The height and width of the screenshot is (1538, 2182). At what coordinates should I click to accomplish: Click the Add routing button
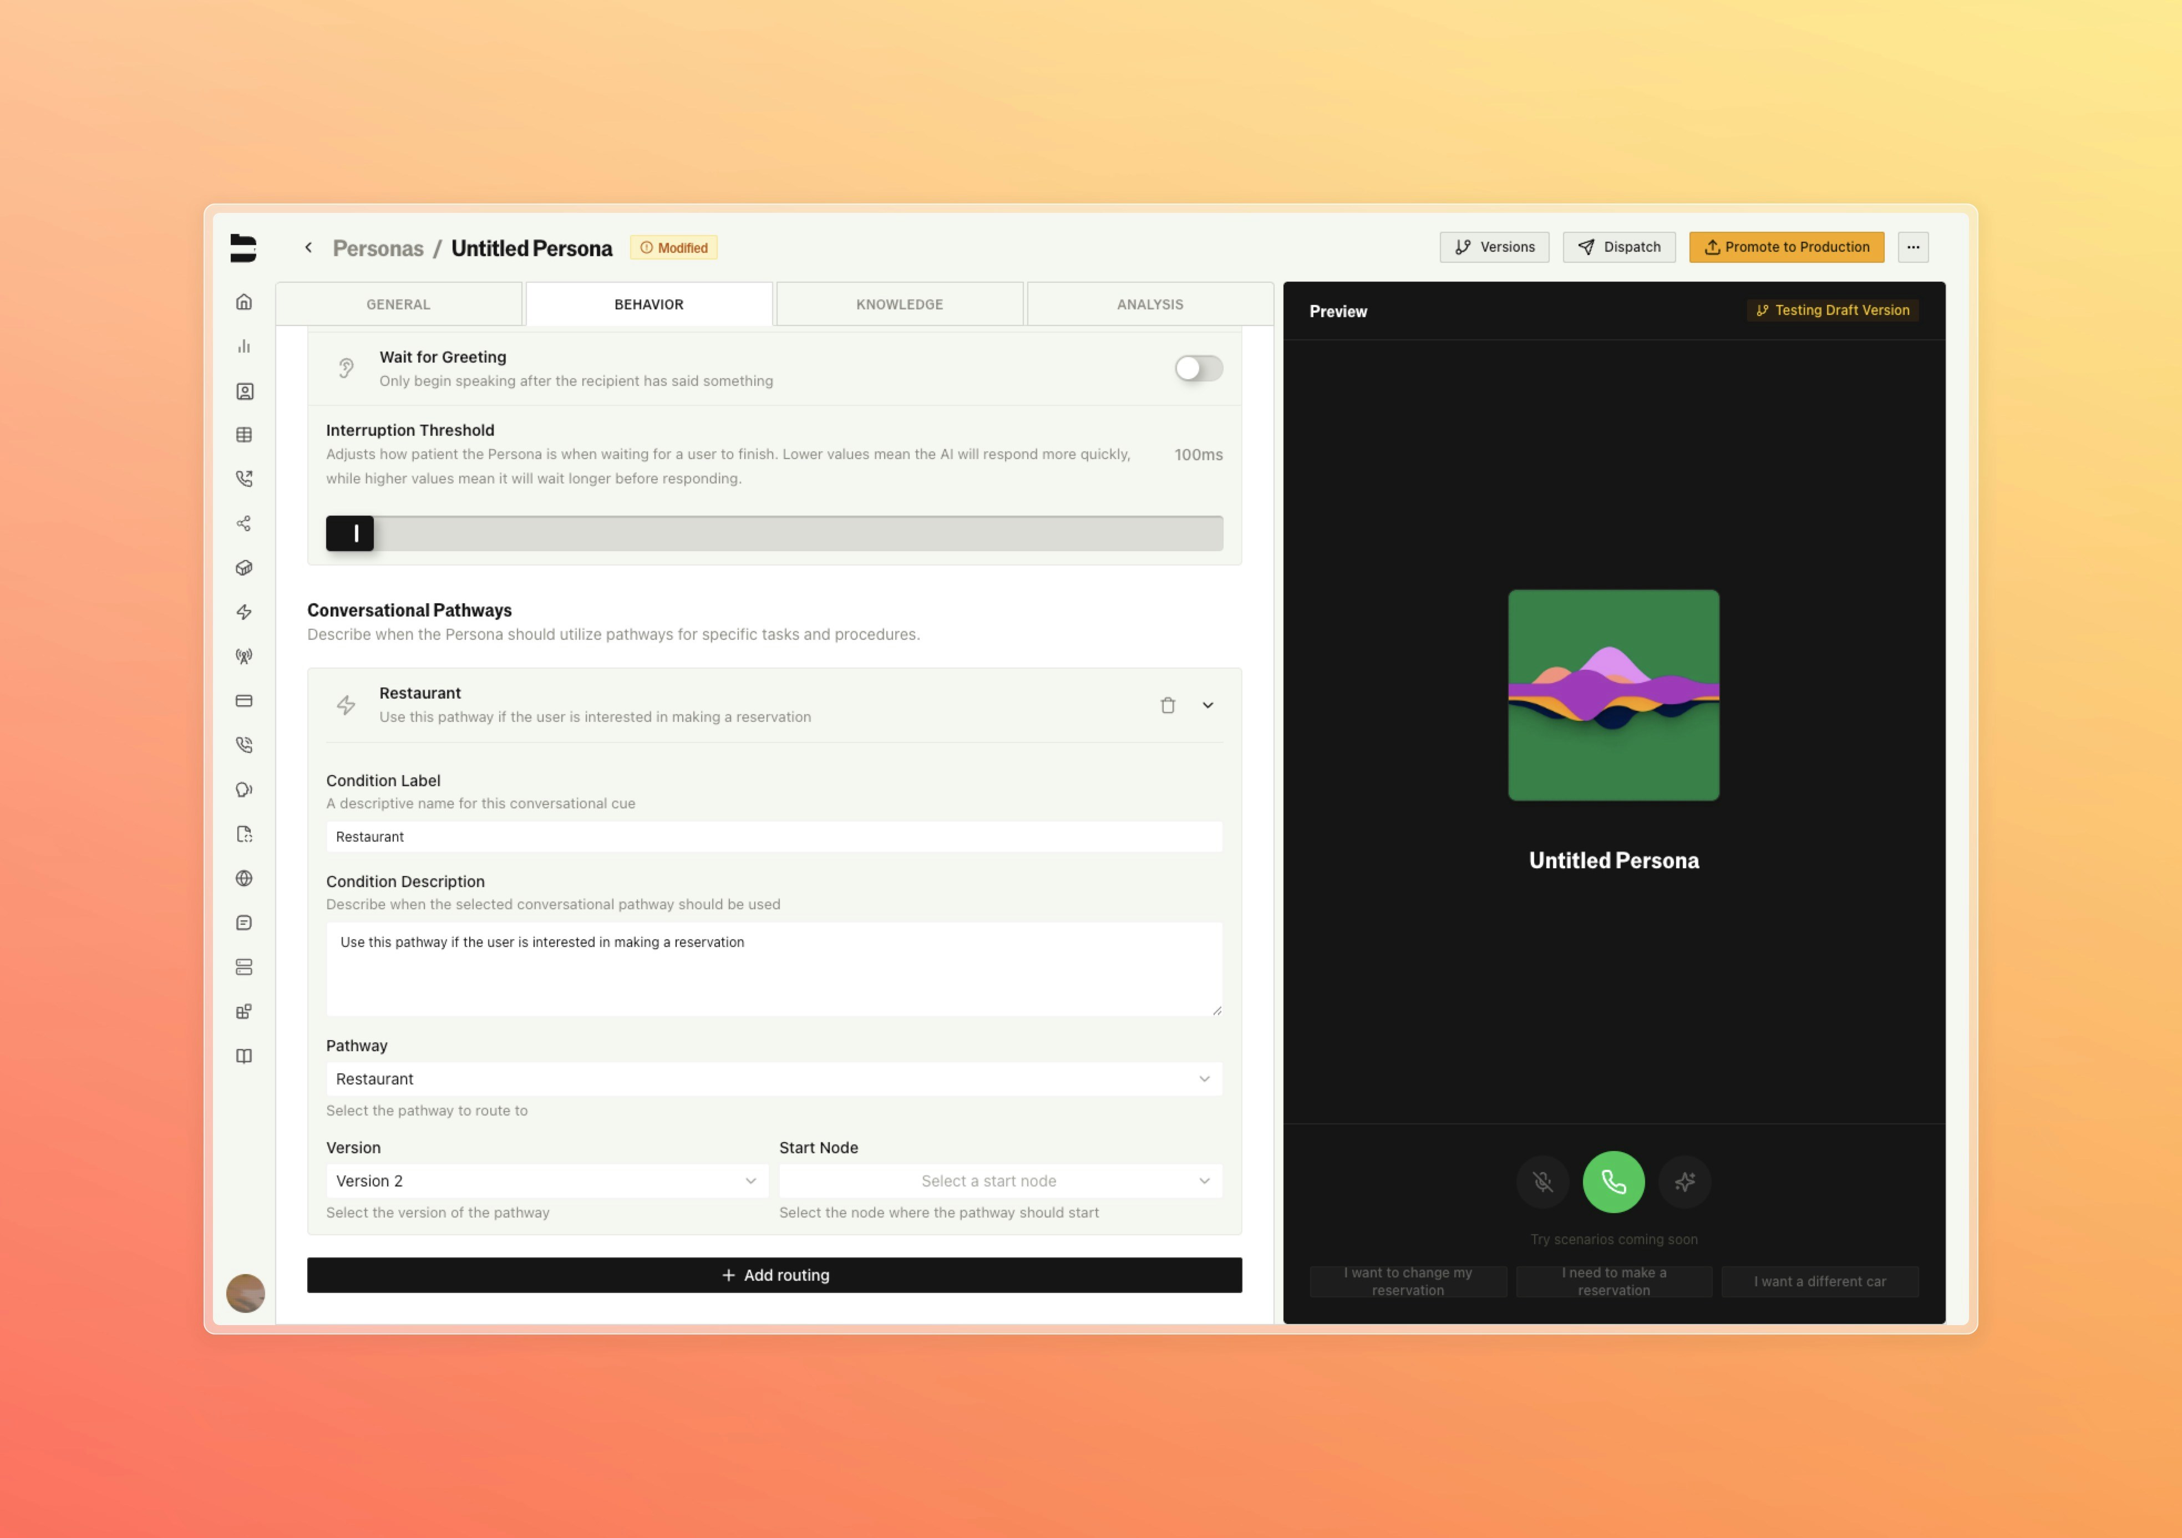pyautogui.click(x=774, y=1275)
